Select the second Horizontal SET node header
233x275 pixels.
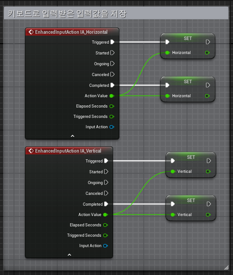187,81
